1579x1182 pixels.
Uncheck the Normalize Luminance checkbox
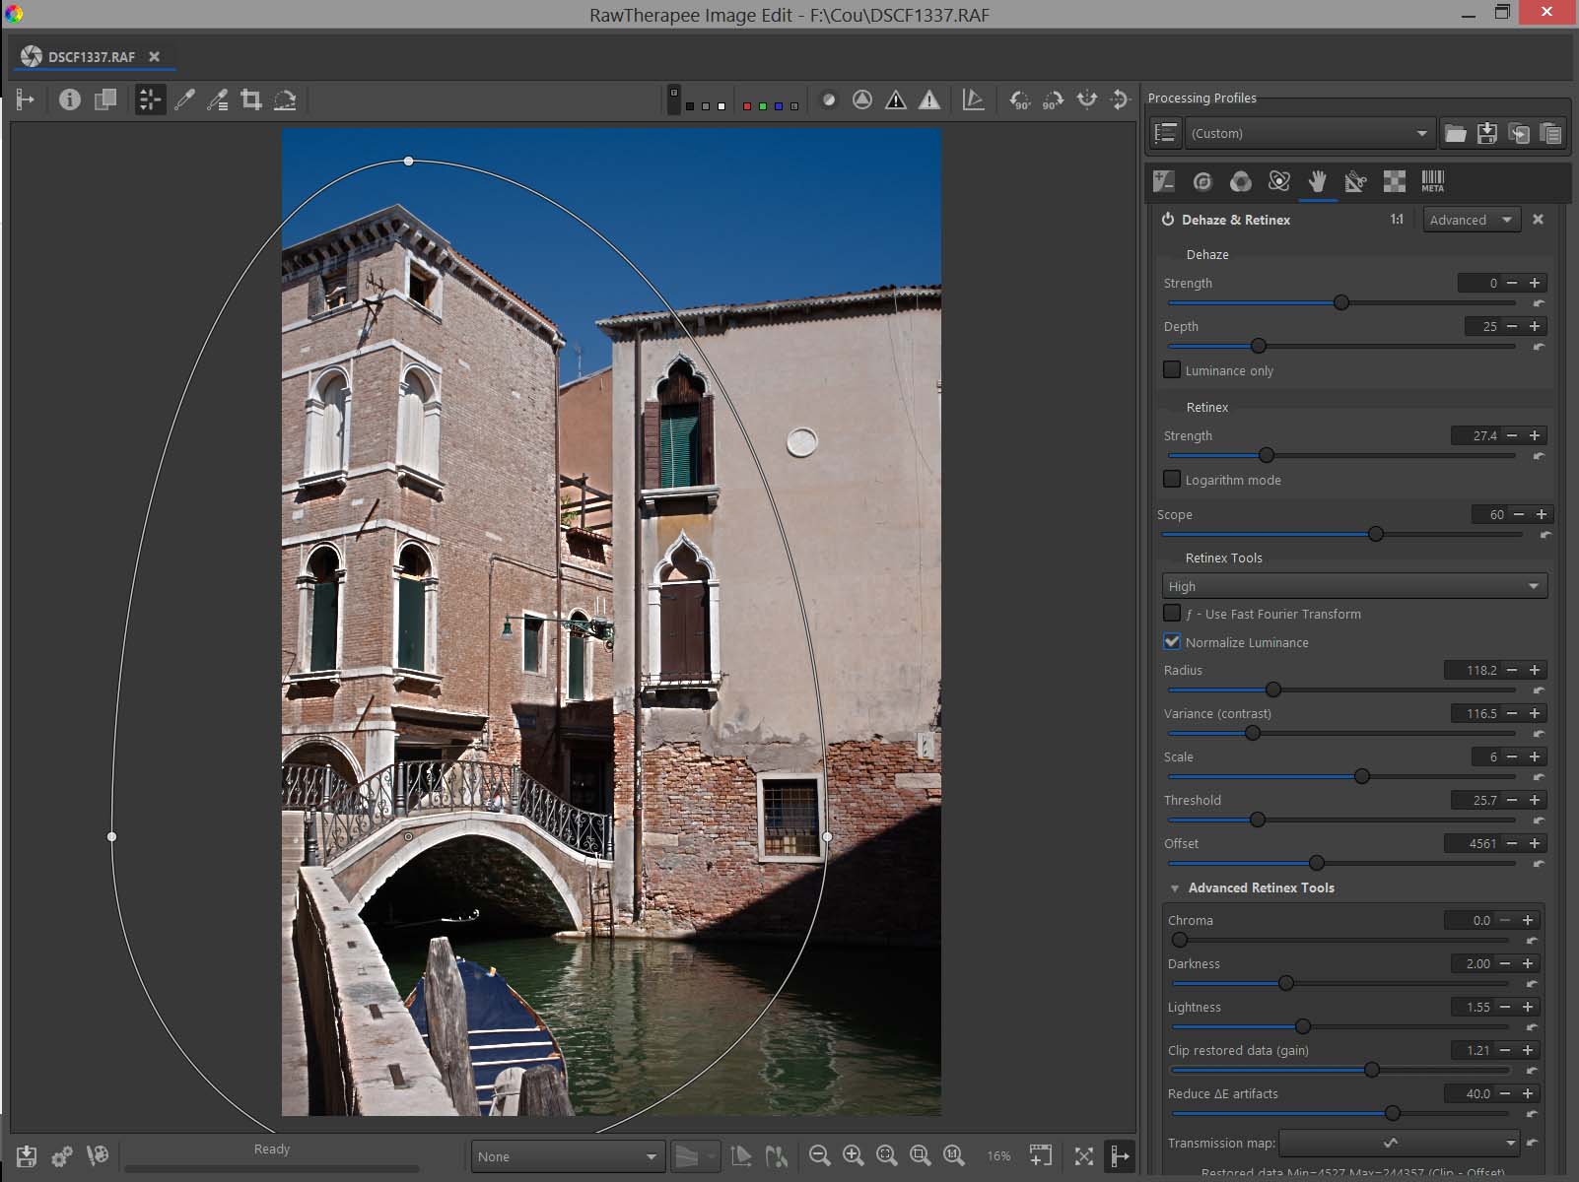coord(1172,642)
